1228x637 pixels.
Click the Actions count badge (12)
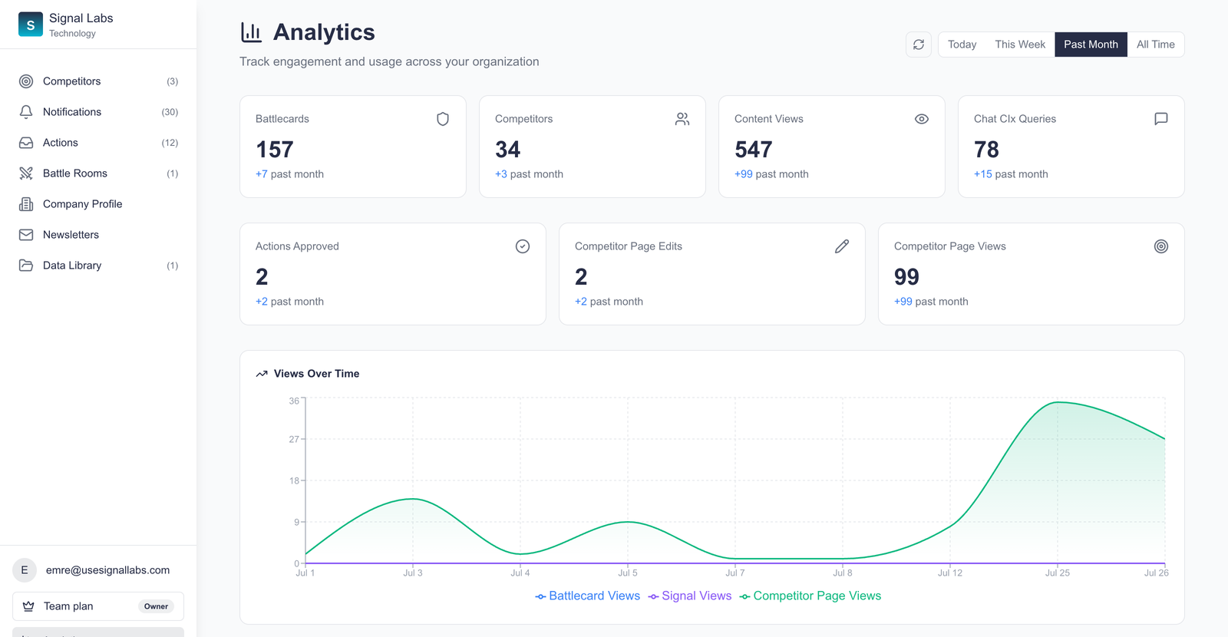point(170,143)
